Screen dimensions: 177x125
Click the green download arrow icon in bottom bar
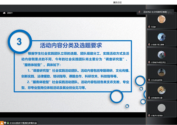[8, 123]
